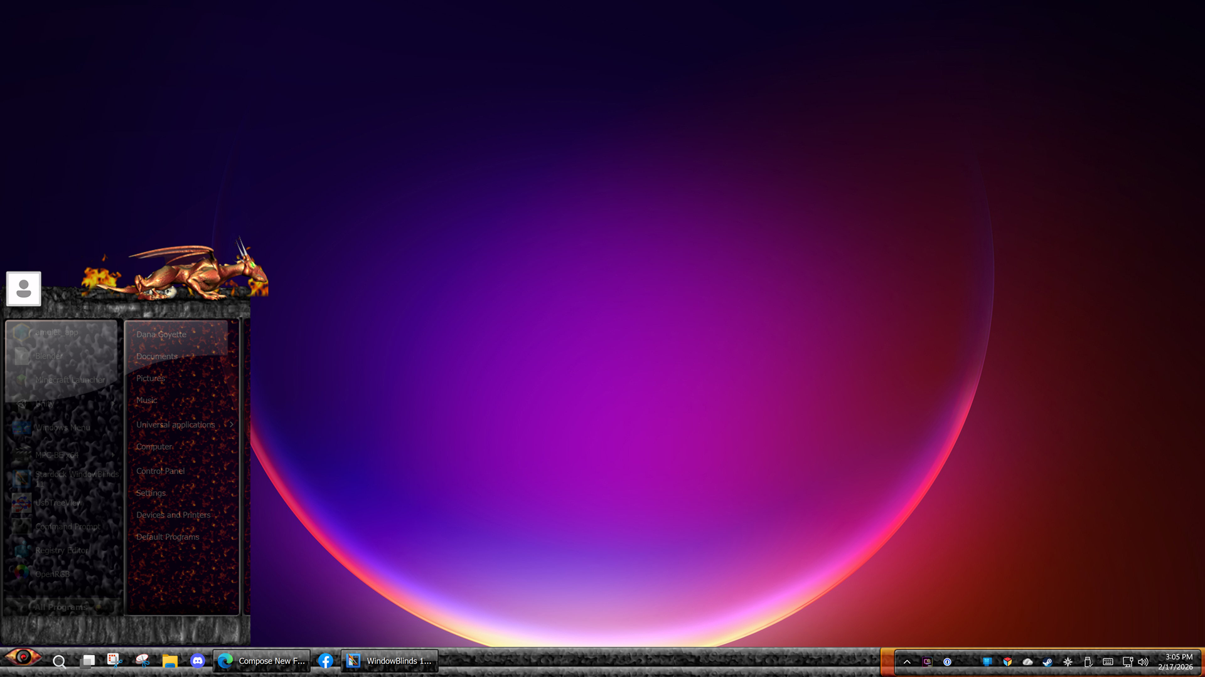Expand All Programs in Start menu
The height and width of the screenshot is (677, 1205).
tap(61, 607)
